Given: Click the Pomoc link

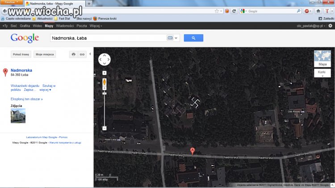Looking at the screenshot, I should click(63, 137).
